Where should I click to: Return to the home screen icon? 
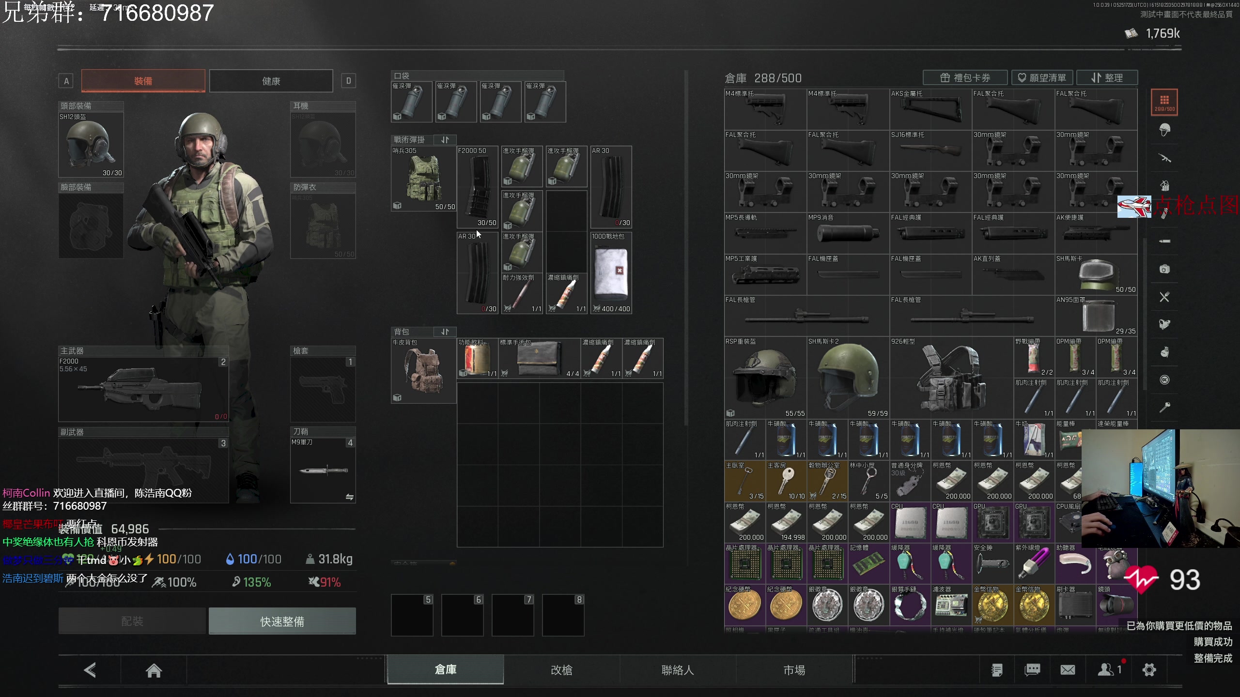[x=154, y=670]
